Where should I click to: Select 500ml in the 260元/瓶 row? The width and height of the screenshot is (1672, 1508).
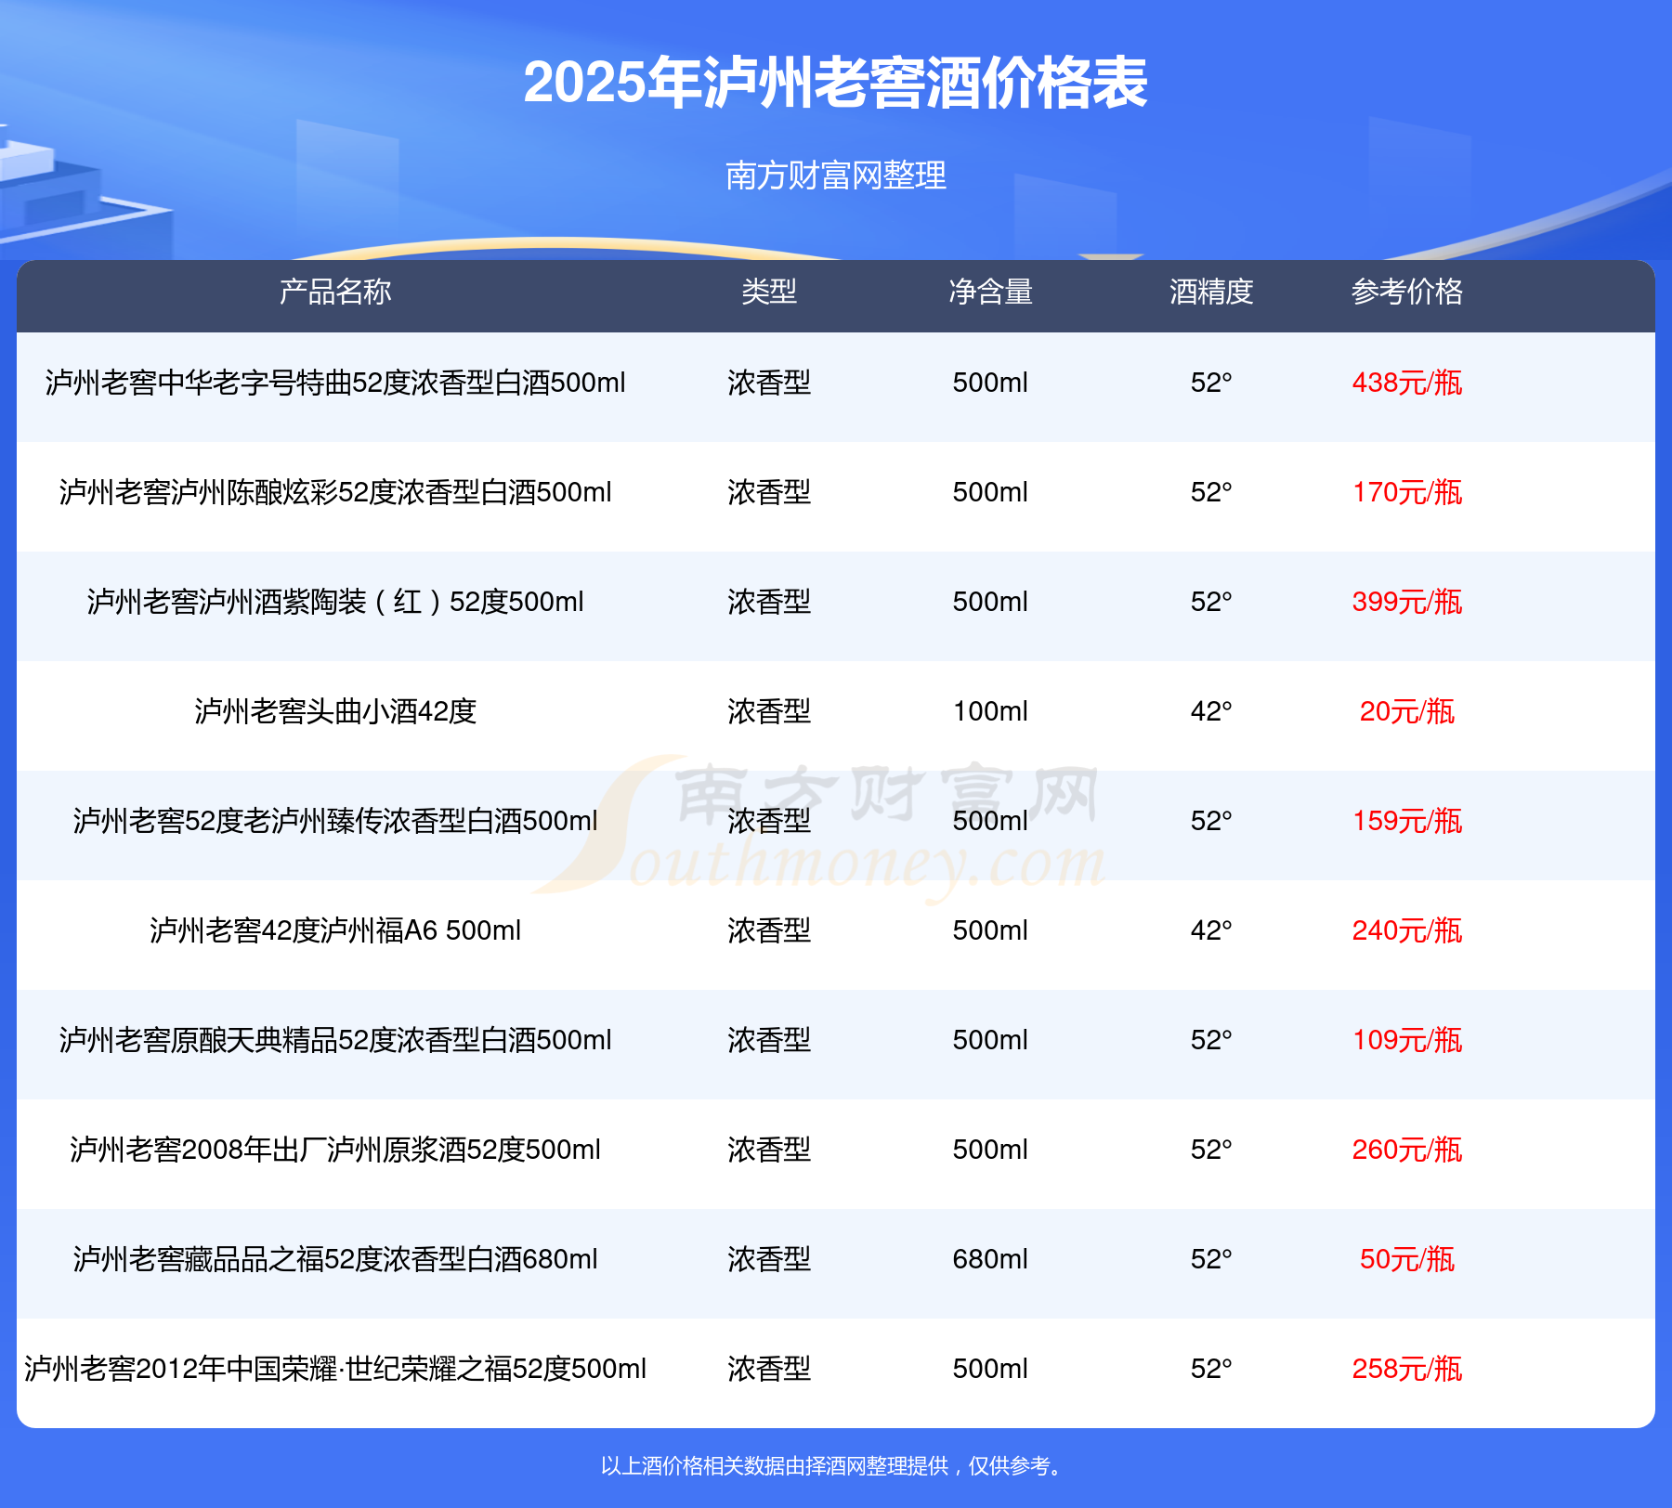point(990,1150)
